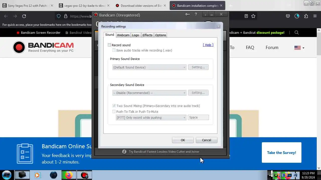The image size is (321, 180).
Task: Click the Cancel button
Action: click(x=207, y=140)
